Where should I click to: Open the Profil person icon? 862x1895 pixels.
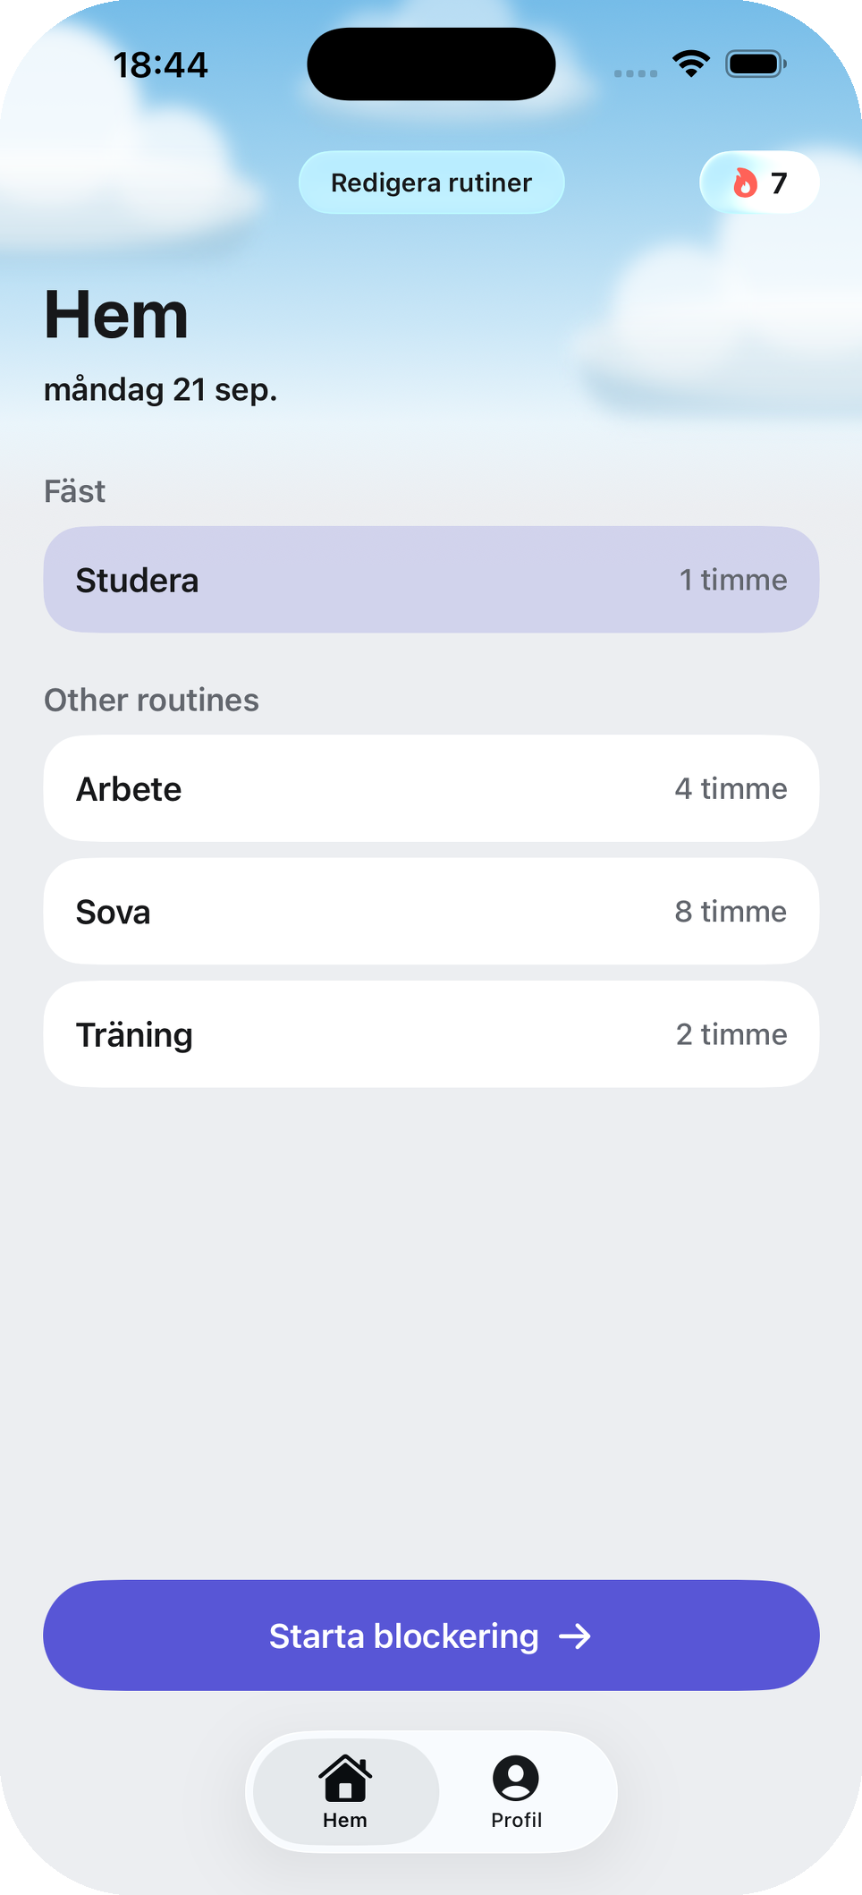tap(516, 1778)
